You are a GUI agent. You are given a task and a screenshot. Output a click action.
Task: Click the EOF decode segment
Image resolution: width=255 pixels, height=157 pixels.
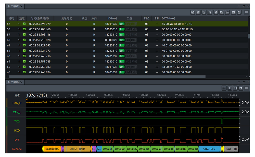(229, 149)
